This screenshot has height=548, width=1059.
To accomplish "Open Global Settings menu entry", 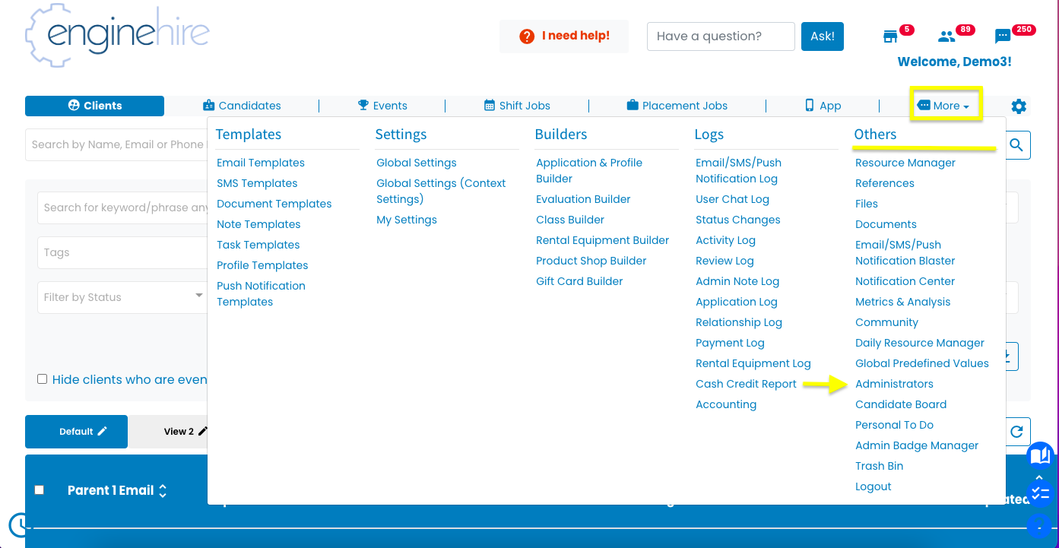I will click(417, 163).
